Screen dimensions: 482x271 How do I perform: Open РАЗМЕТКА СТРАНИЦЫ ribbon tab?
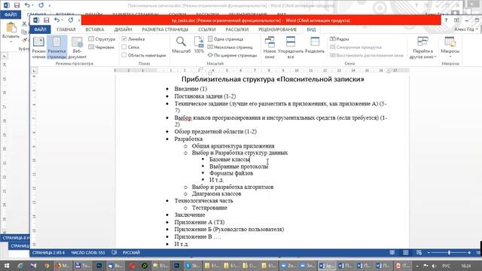click(165, 29)
